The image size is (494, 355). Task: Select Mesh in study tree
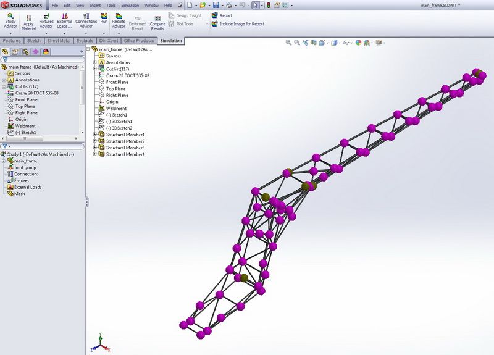(16, 194)
